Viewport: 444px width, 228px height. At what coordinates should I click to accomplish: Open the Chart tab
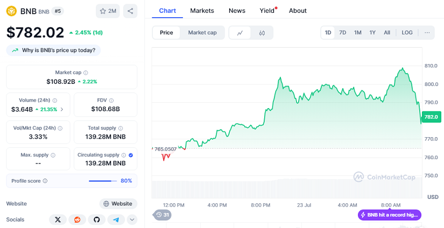tap(167, 11)
